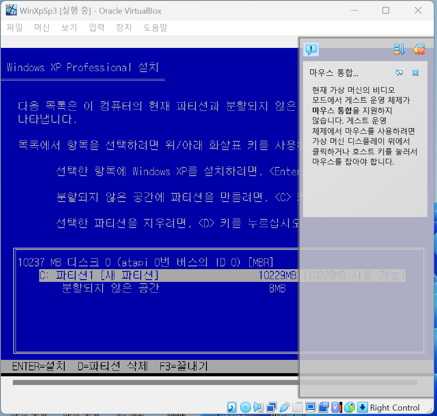Viewport: 437px width, 416px height.
Task: Open the network adapters status icon
Action: pos(272,407)
